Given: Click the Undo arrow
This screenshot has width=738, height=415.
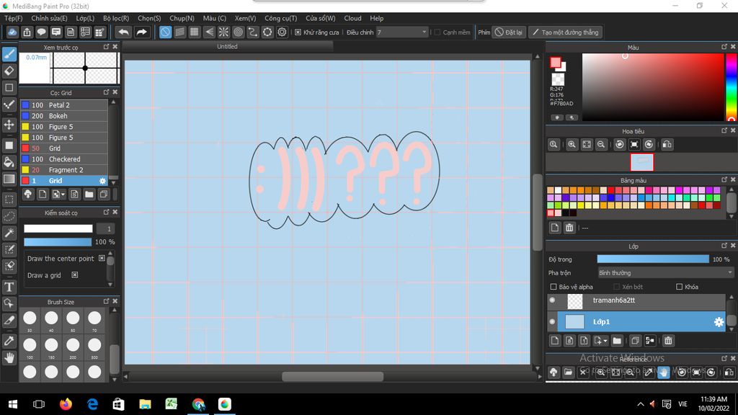Looking at the screenshot, I should point(123,32).
